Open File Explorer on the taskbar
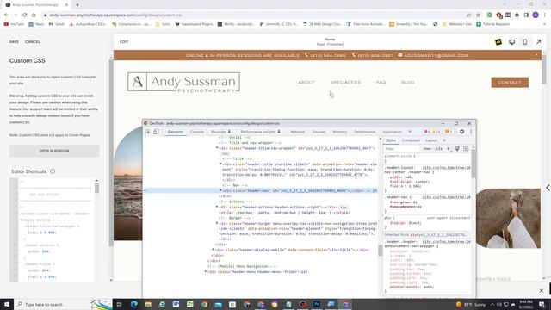The image size is (551, 310). [x=148, y=304]
